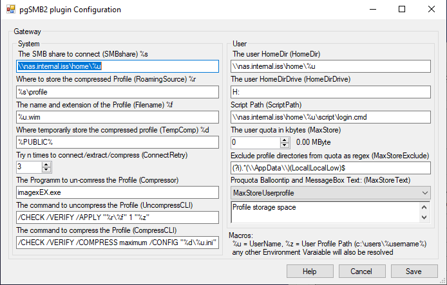Click the RoamingSource field containing %s\profile
This screenshot has width=447, height=285.
tap(117, 92)
